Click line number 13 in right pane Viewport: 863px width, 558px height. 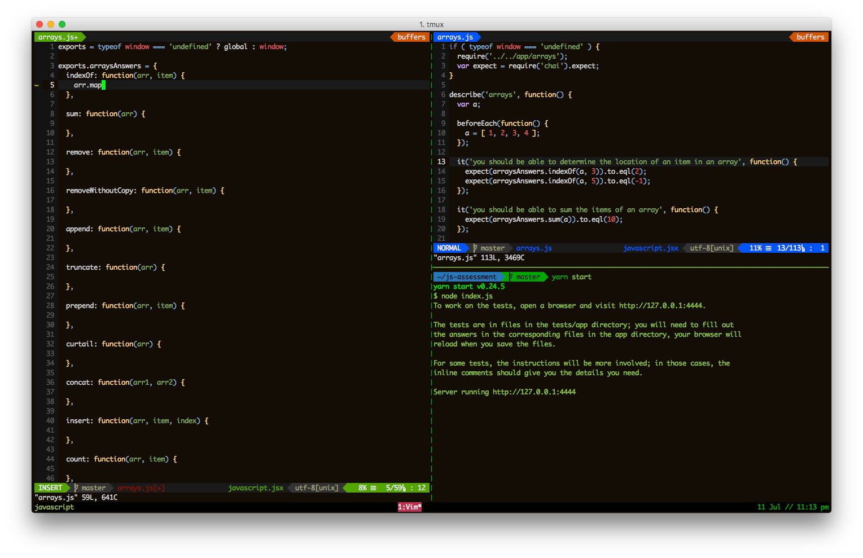pyautogui.click(x=441, y=162)
